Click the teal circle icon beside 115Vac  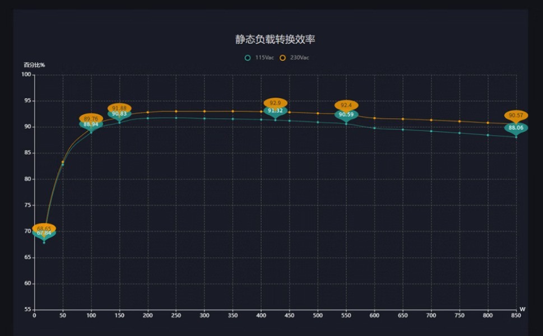(248, 57)
